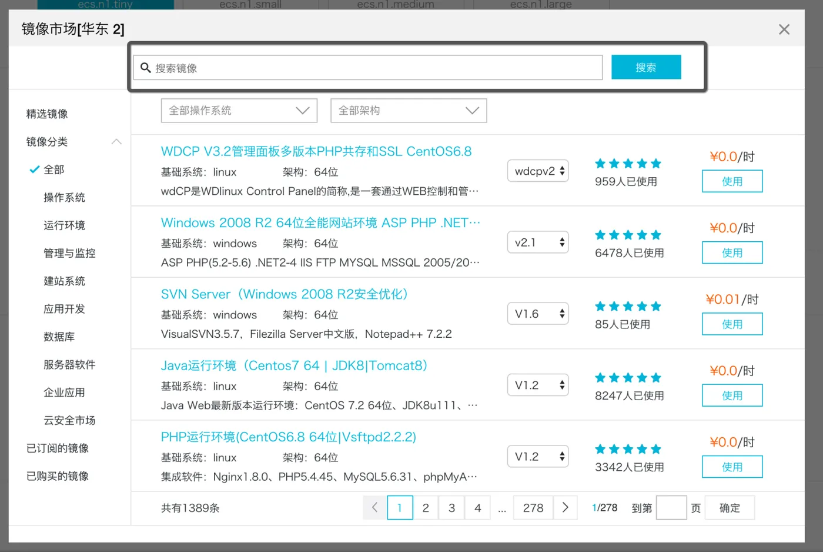Screen dimensions: 823x552
Task: Open the v2.1 version selector
Action: 538,242
